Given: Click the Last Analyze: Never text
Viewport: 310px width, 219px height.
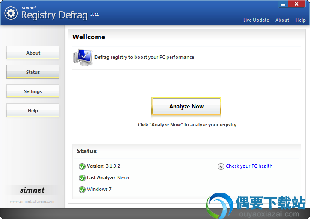Looking at the screenshot, I should coord(108,178).
